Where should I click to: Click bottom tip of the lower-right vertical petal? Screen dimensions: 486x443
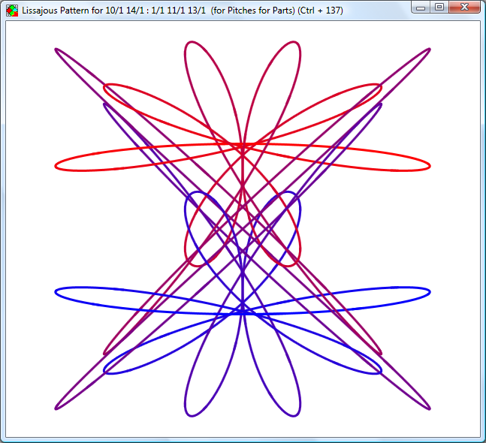292,414
